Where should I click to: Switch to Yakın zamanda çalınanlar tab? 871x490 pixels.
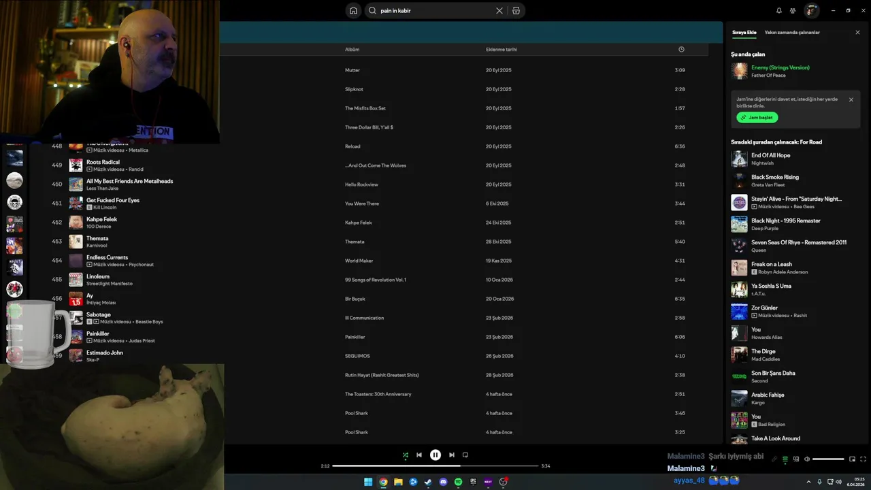pos(792,33)
